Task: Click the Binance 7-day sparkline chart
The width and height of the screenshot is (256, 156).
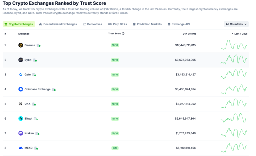Action: [234, 45]
